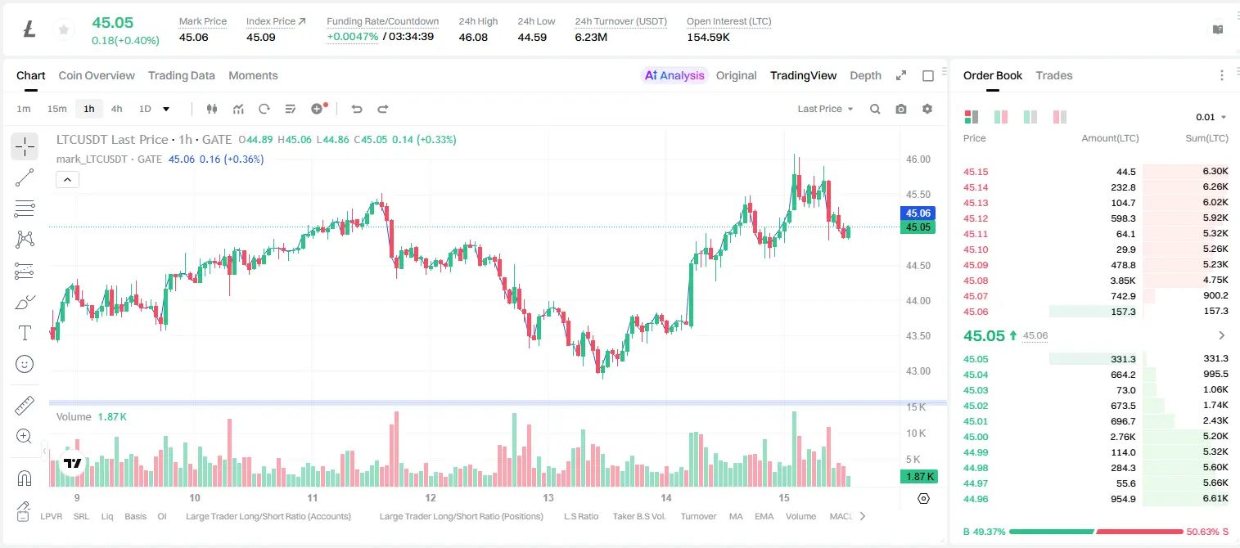Switch to the Trades tab

(x=1053, y=75)
